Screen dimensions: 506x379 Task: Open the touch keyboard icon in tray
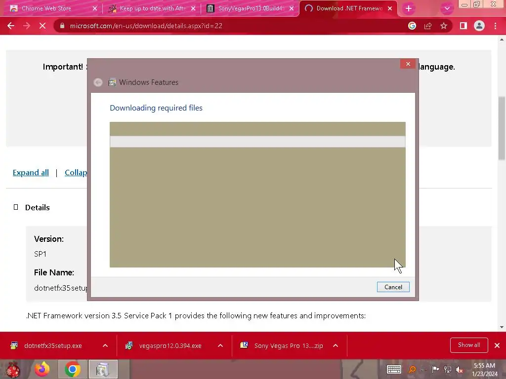(394, 369)
